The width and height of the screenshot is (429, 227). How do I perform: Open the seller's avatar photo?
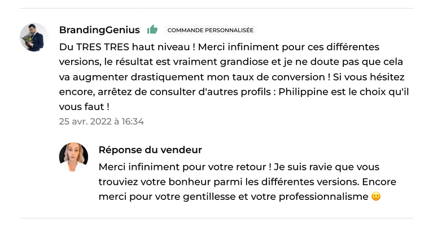pyautogui.click(x=73, y=157)
